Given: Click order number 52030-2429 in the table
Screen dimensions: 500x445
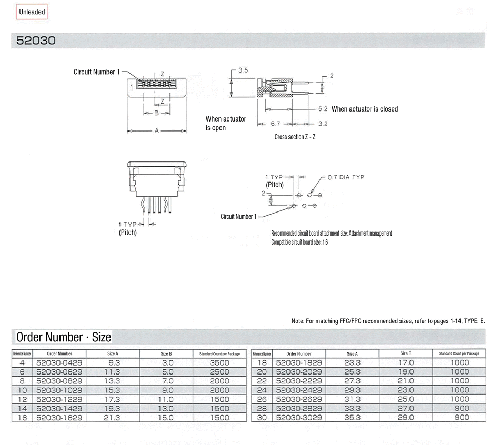Looking at the screenshot, I should tap(299, 390).
